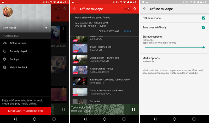Tap AdeleVEVO track row
The height and width of the screenshot is (123, 209).
pos(104,39)
